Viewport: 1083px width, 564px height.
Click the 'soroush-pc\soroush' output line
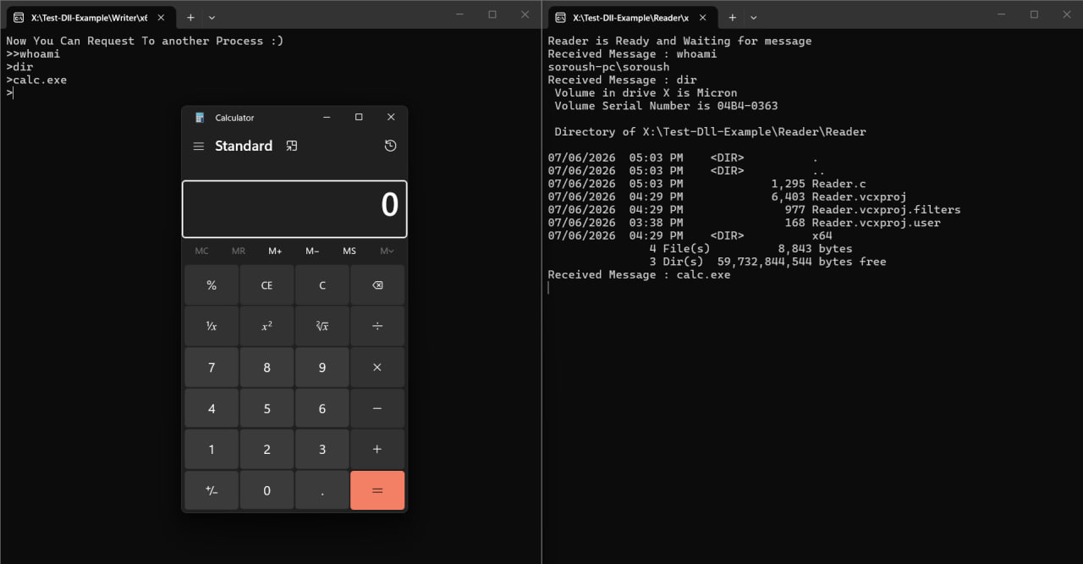608,67
